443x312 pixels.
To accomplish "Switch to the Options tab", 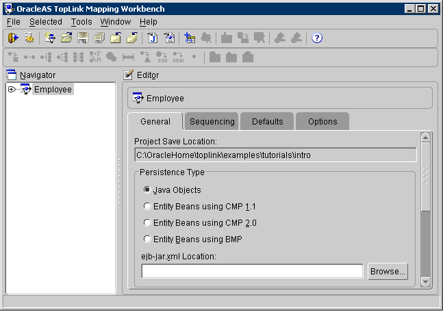I will [x=322, y=121].
